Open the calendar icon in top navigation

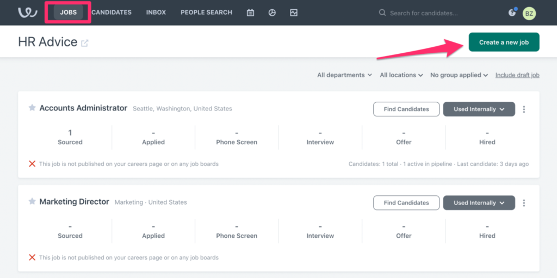(x=250, y=13)
